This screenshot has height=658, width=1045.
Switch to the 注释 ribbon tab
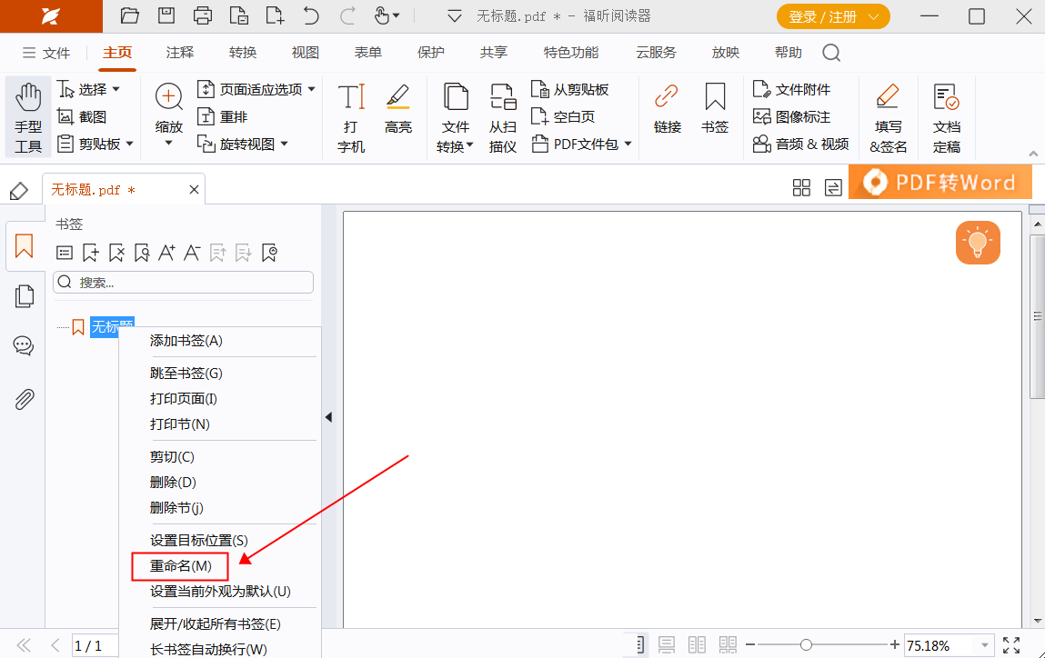[179, 52]
